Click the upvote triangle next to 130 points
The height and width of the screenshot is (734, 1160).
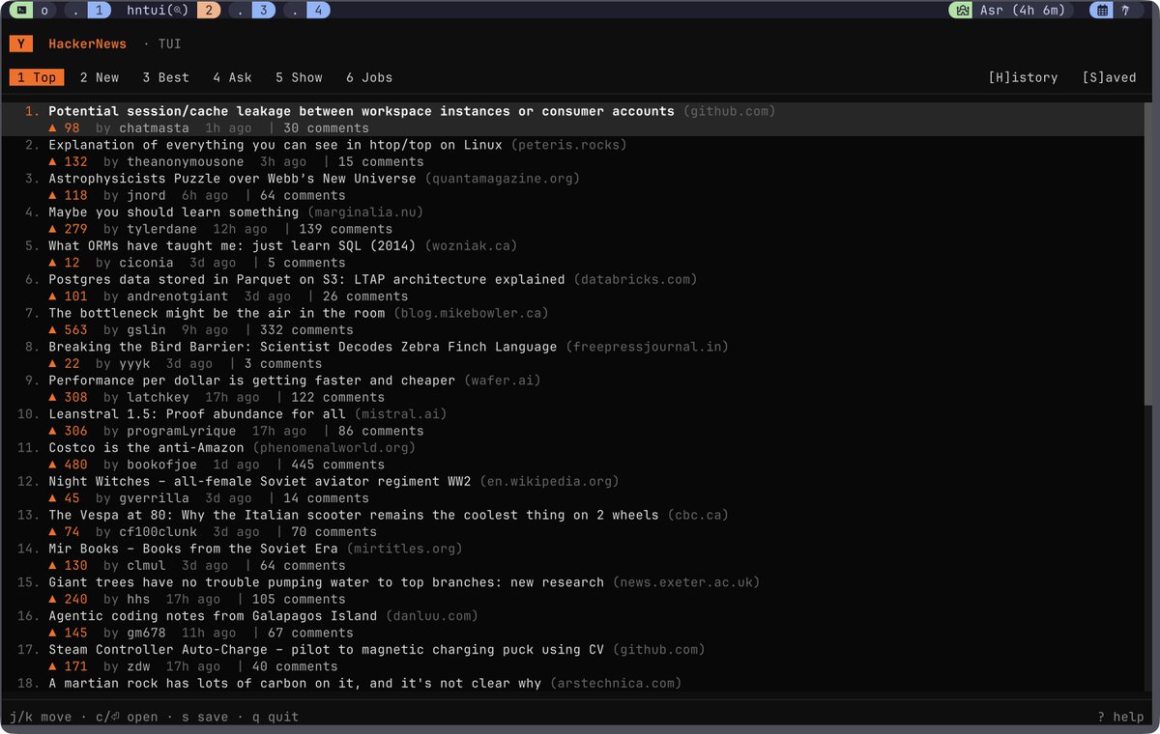tap(53, 565)
